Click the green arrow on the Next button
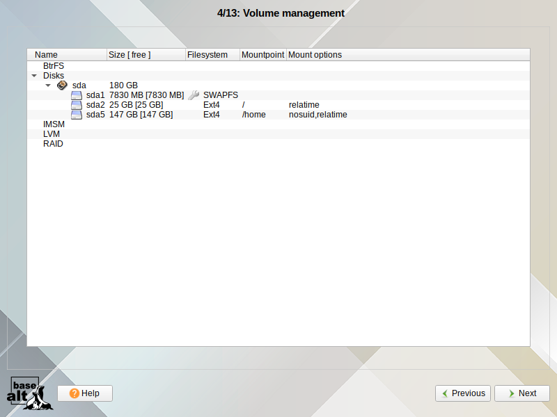 click(511, 393)
